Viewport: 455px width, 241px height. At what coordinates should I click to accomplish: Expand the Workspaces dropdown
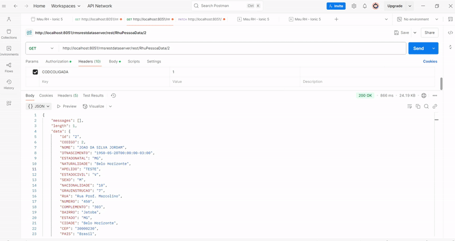pos(65,6)
